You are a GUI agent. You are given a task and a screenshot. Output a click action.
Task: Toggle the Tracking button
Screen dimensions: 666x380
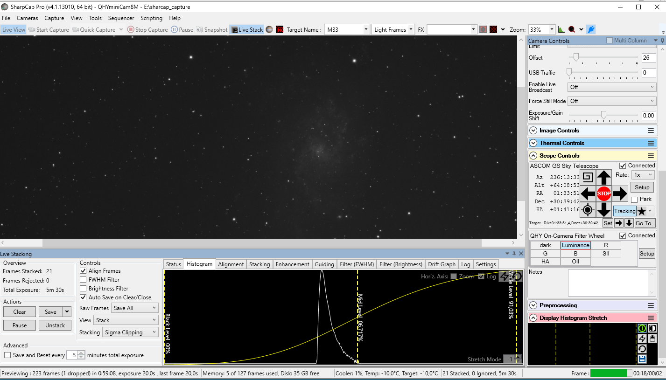tap(624, 211)
